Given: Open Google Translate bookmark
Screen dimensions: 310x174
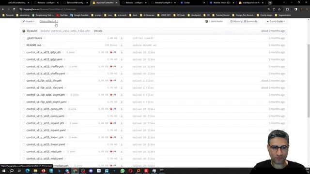Looking at the screenshot, I should (79, 15).
